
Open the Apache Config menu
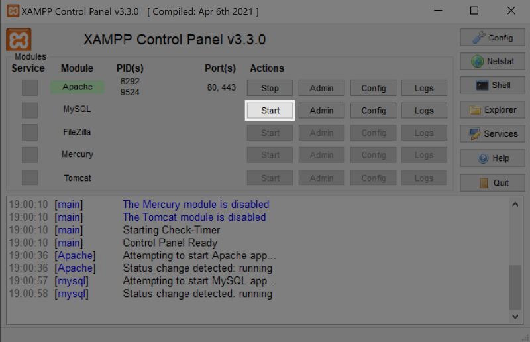click(373, 88)
